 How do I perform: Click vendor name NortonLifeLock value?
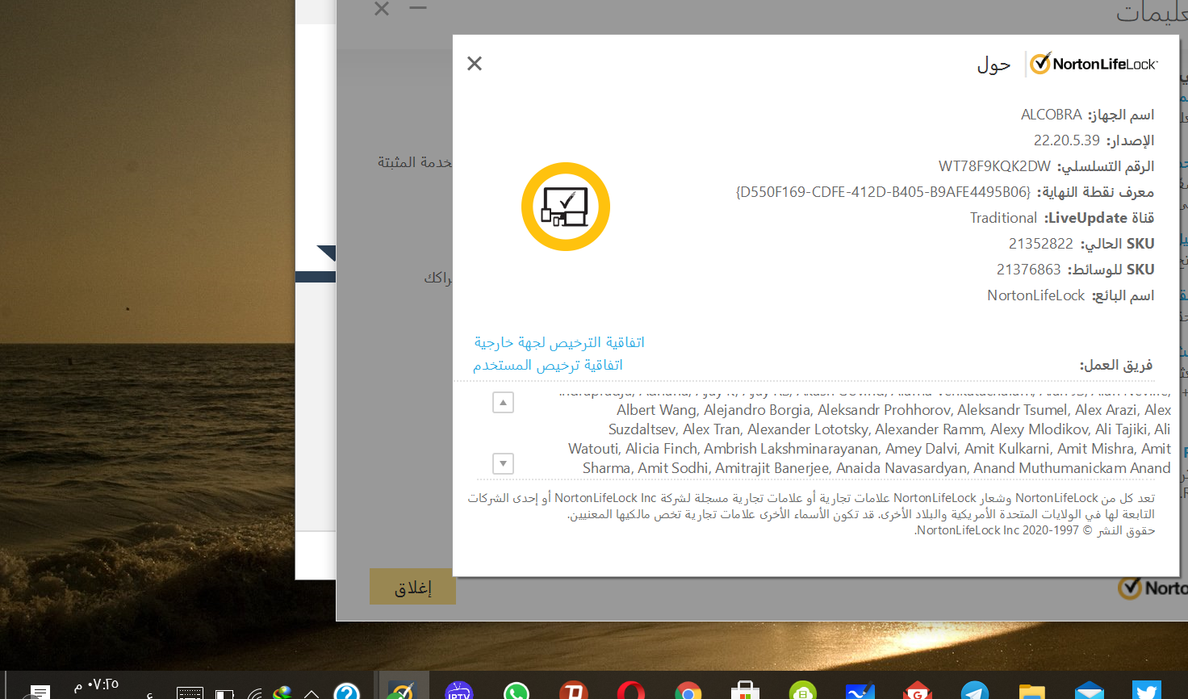[1035, 295]
